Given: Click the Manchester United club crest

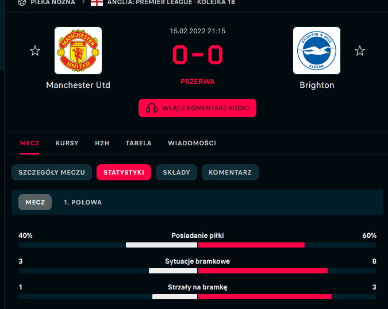Looking at the screenshot, I should coord(78,51).
